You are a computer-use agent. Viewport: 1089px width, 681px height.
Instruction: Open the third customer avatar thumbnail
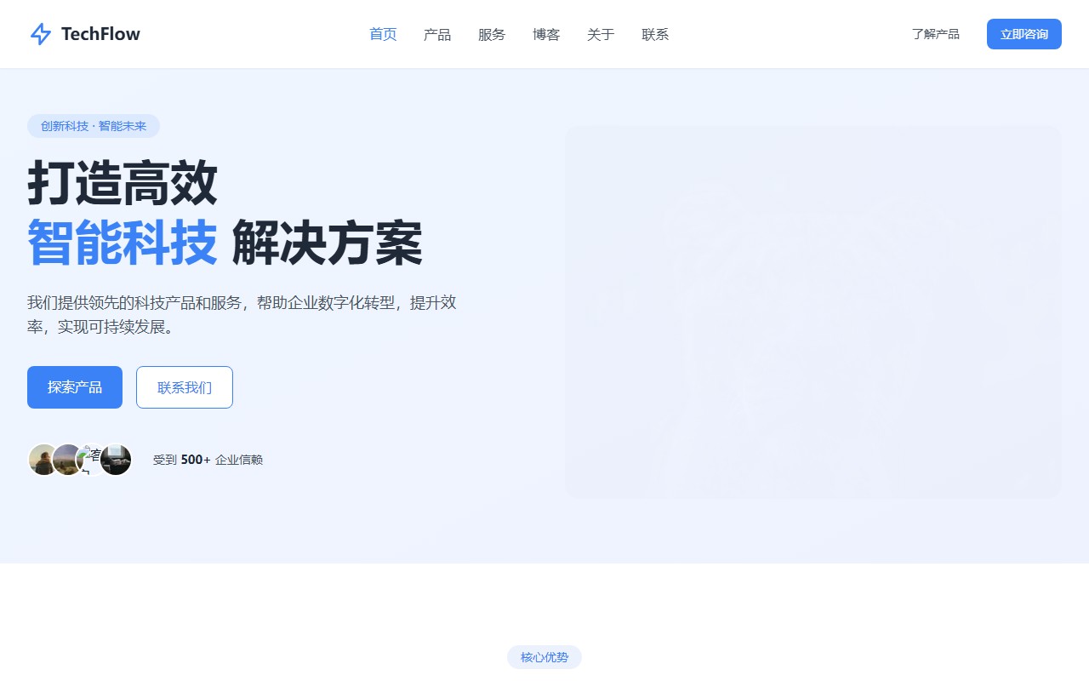pos(91,460)
